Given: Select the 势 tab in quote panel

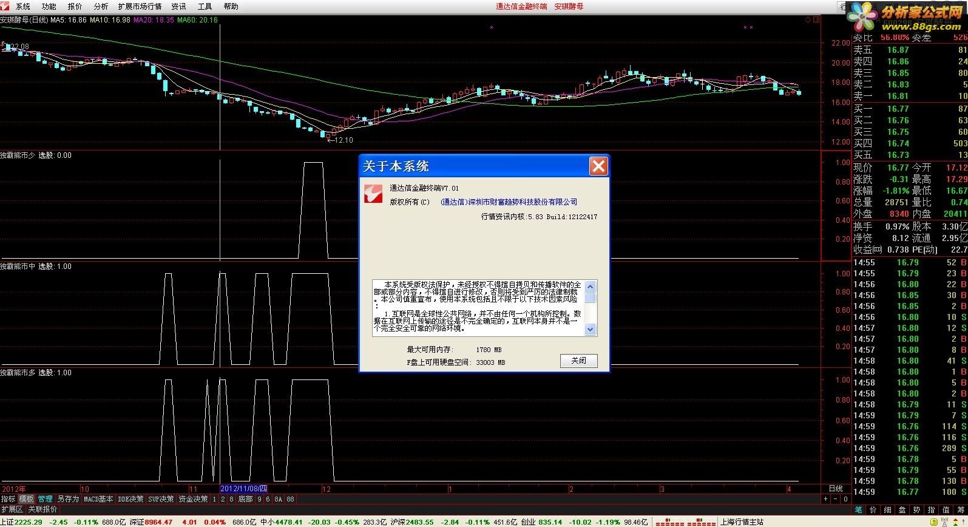Looking at the screenshot, I should 917,510.
